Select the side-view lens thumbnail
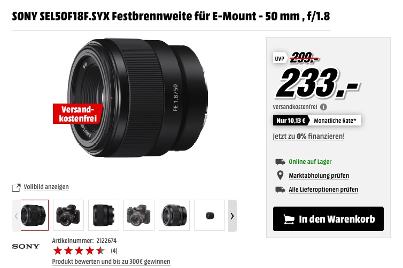Image resolution: width=403 pixels, height=268 pixels. (x=104, y=215)
